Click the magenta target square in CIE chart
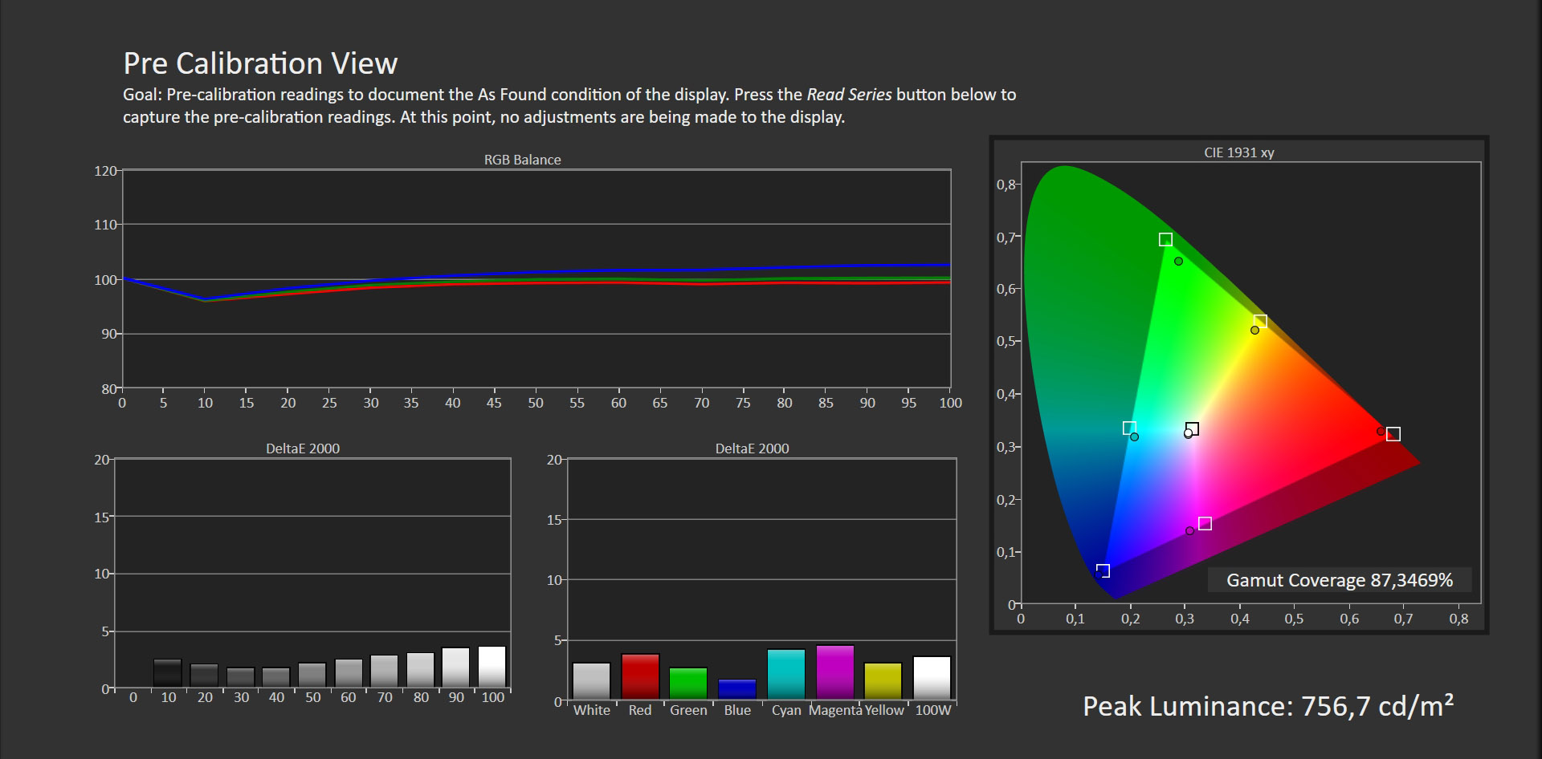 point(1205,523)
